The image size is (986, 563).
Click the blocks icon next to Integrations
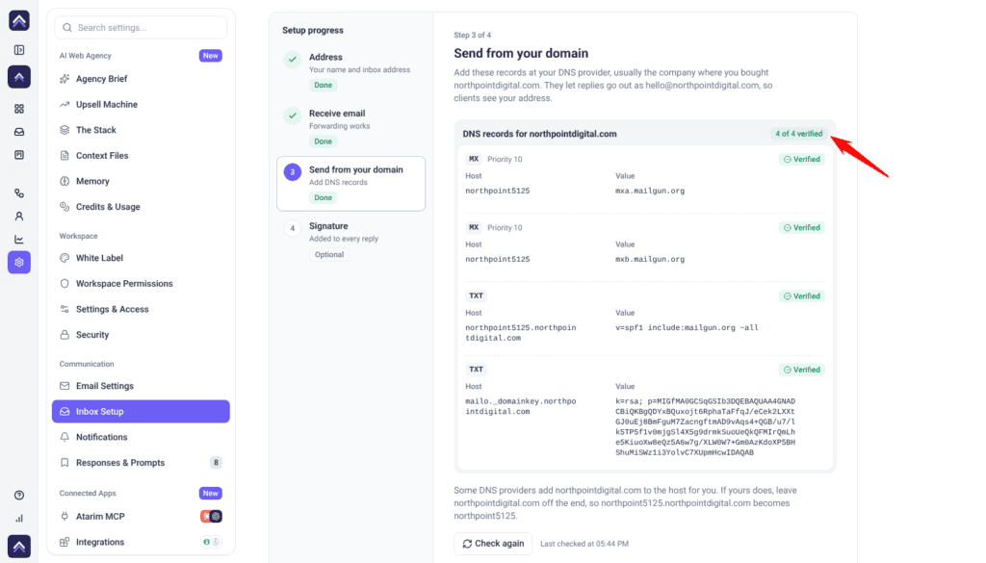click(x=65, y=542)
